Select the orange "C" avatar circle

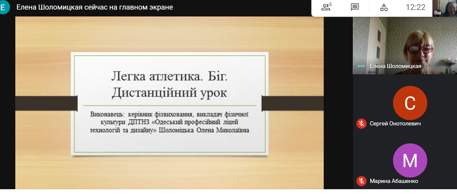[x=410, y=103]
